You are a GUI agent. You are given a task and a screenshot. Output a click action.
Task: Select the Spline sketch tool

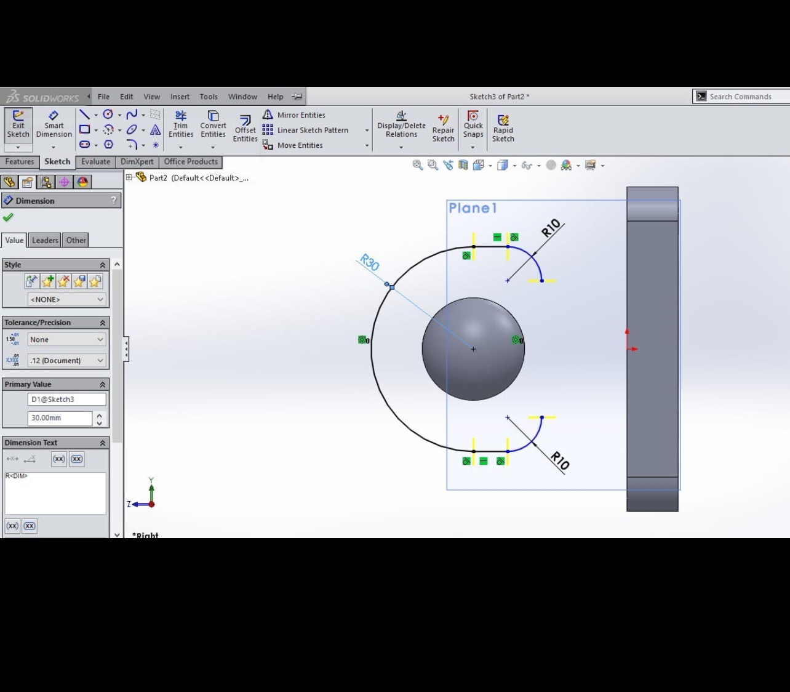(x=132, y=115)
